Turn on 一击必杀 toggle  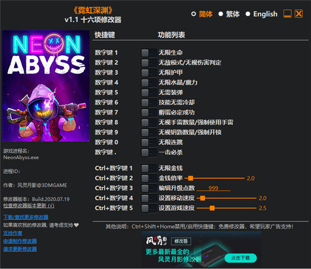[149, 152]
